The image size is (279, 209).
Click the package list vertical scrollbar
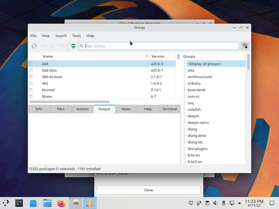click(178, 57)
